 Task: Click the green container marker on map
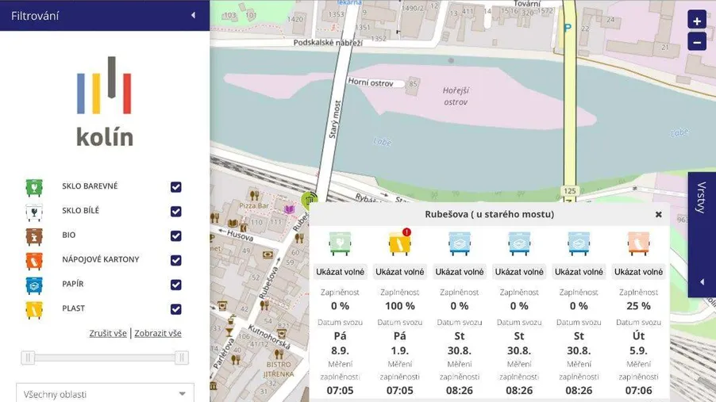[x=308, y=200]
